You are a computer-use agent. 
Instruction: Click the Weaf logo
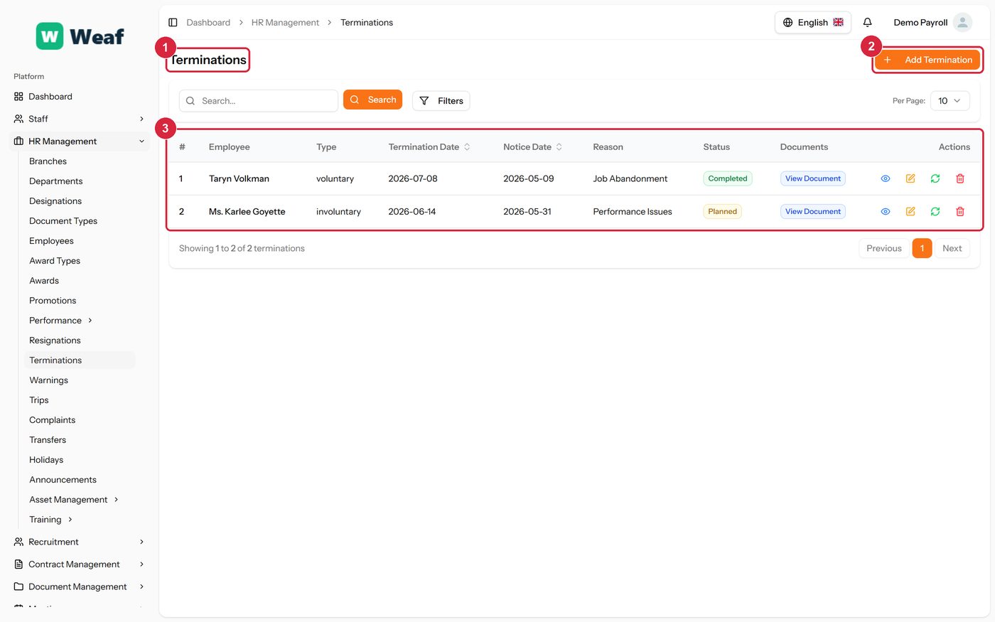point(80,36)
